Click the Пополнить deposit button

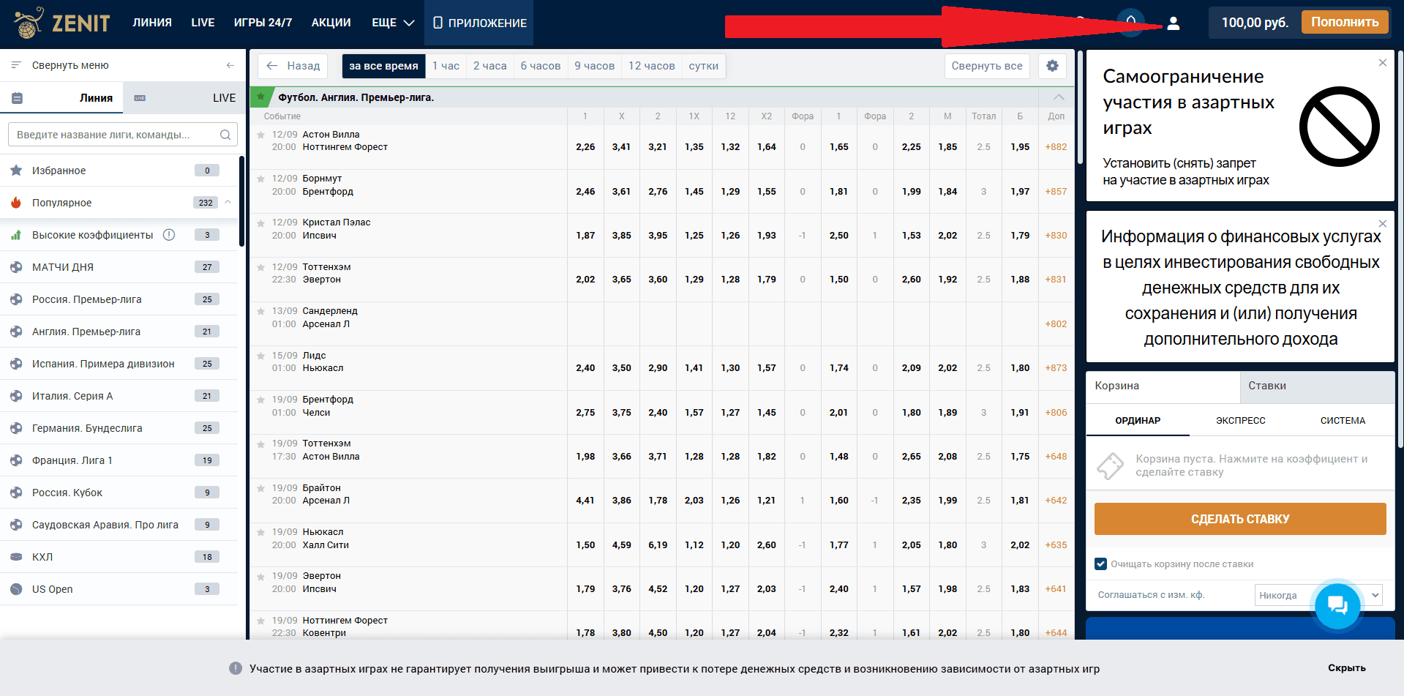pos(1345,22)
